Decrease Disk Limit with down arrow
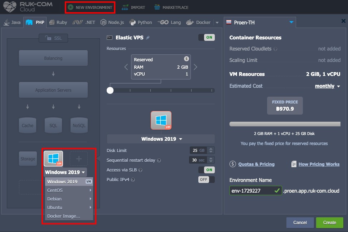 (x=211, y=152)
